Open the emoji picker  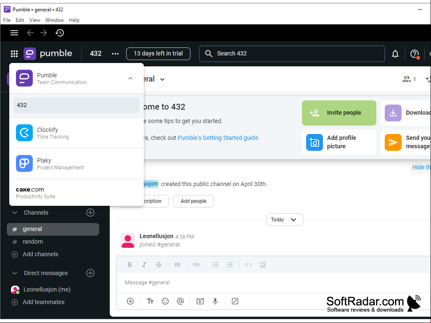165,301
